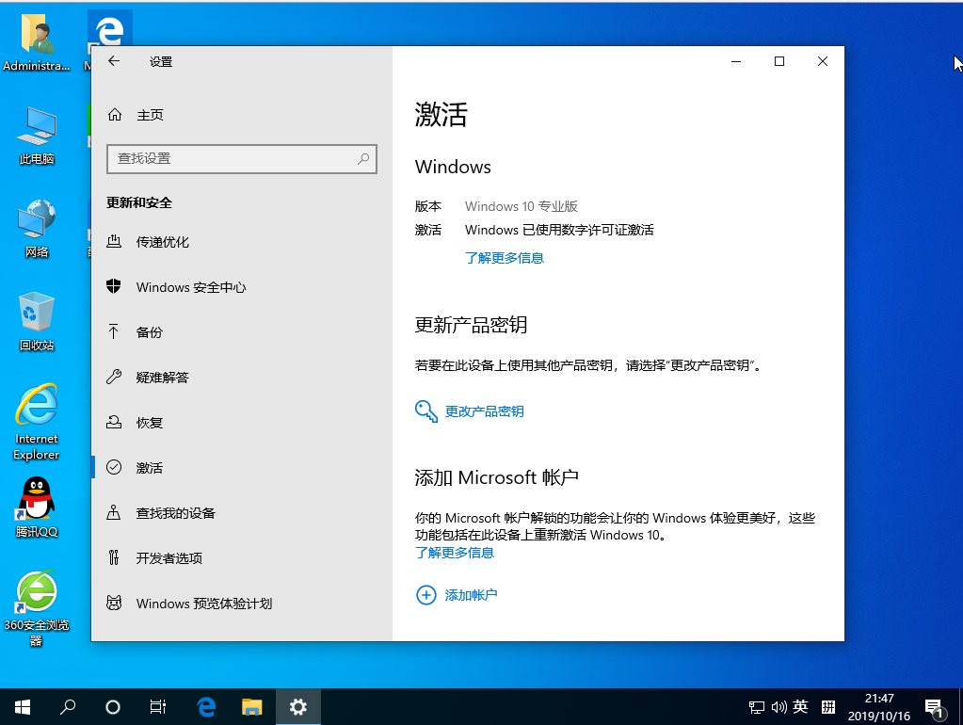963x725 pixels.
Task: Open the 查找设置 search box
Action: 242,159
